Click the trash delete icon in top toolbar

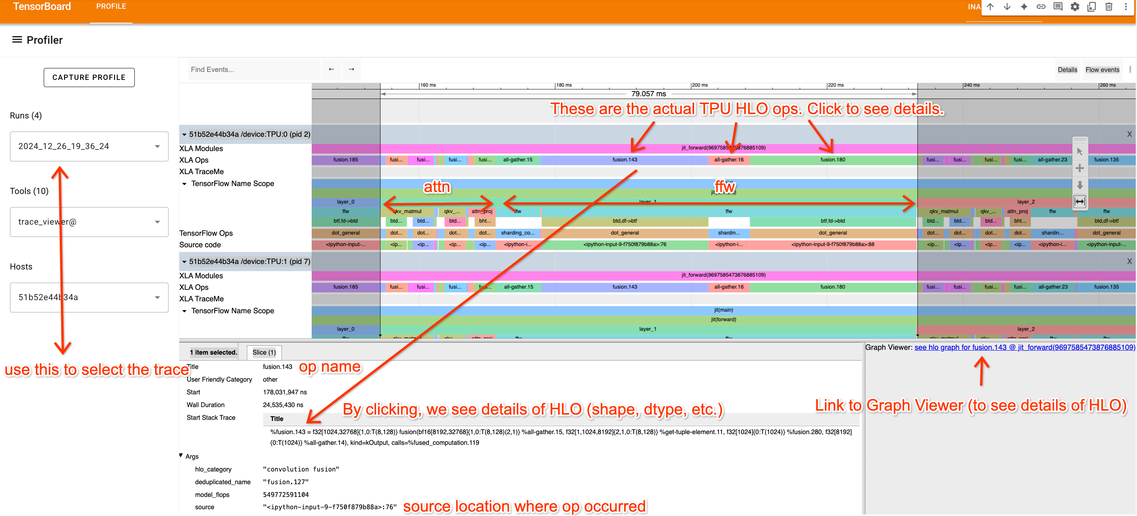(1108, 7)
